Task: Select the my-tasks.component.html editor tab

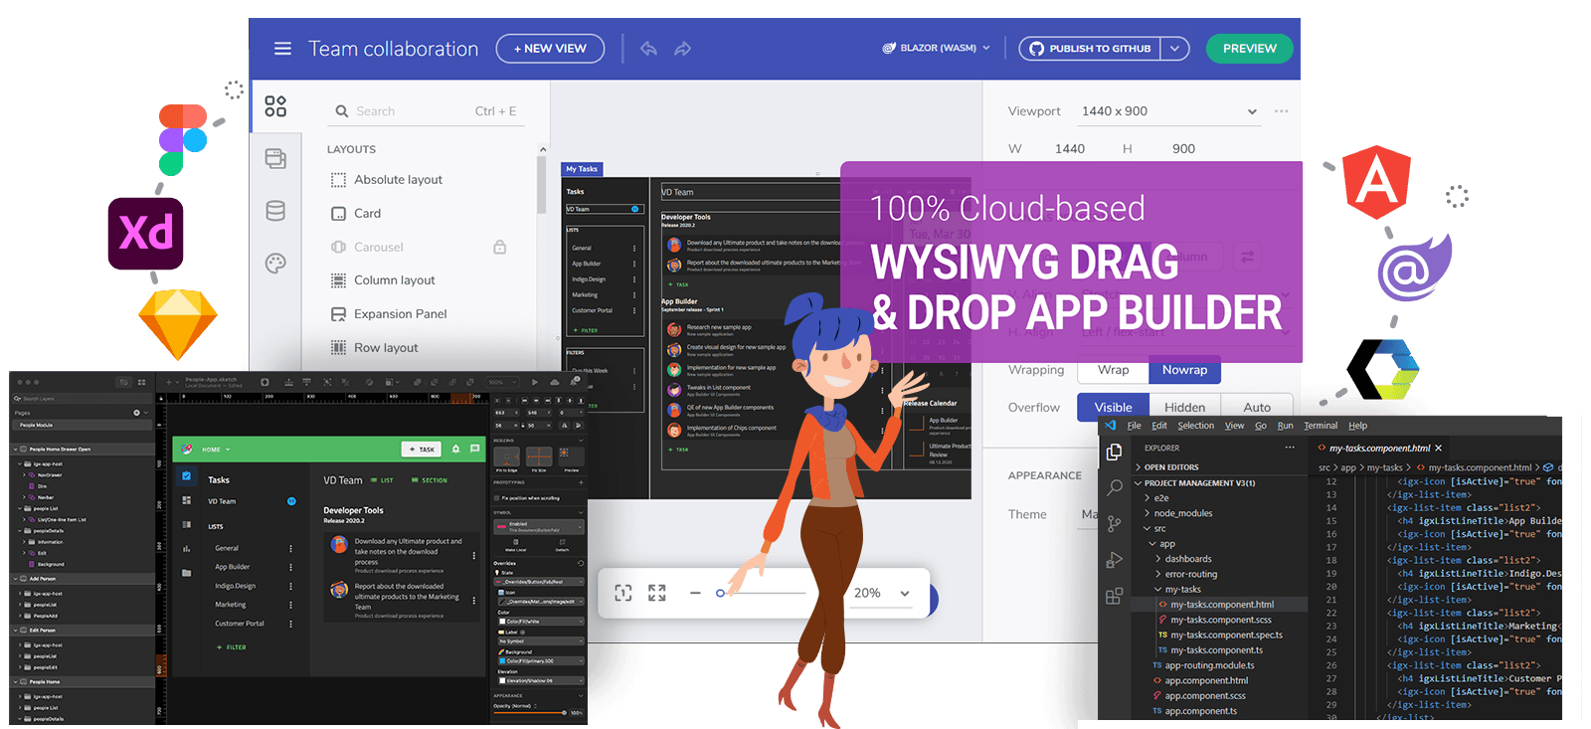Action: tap(1379, 449)
